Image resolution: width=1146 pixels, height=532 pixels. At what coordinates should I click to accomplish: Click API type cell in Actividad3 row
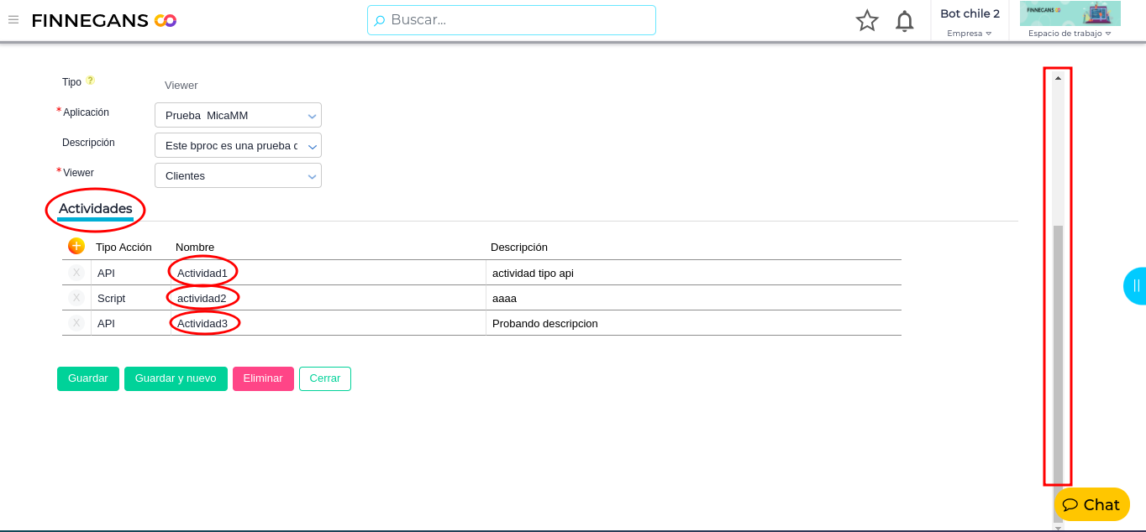pyautogui.click(x=130, y=323)
